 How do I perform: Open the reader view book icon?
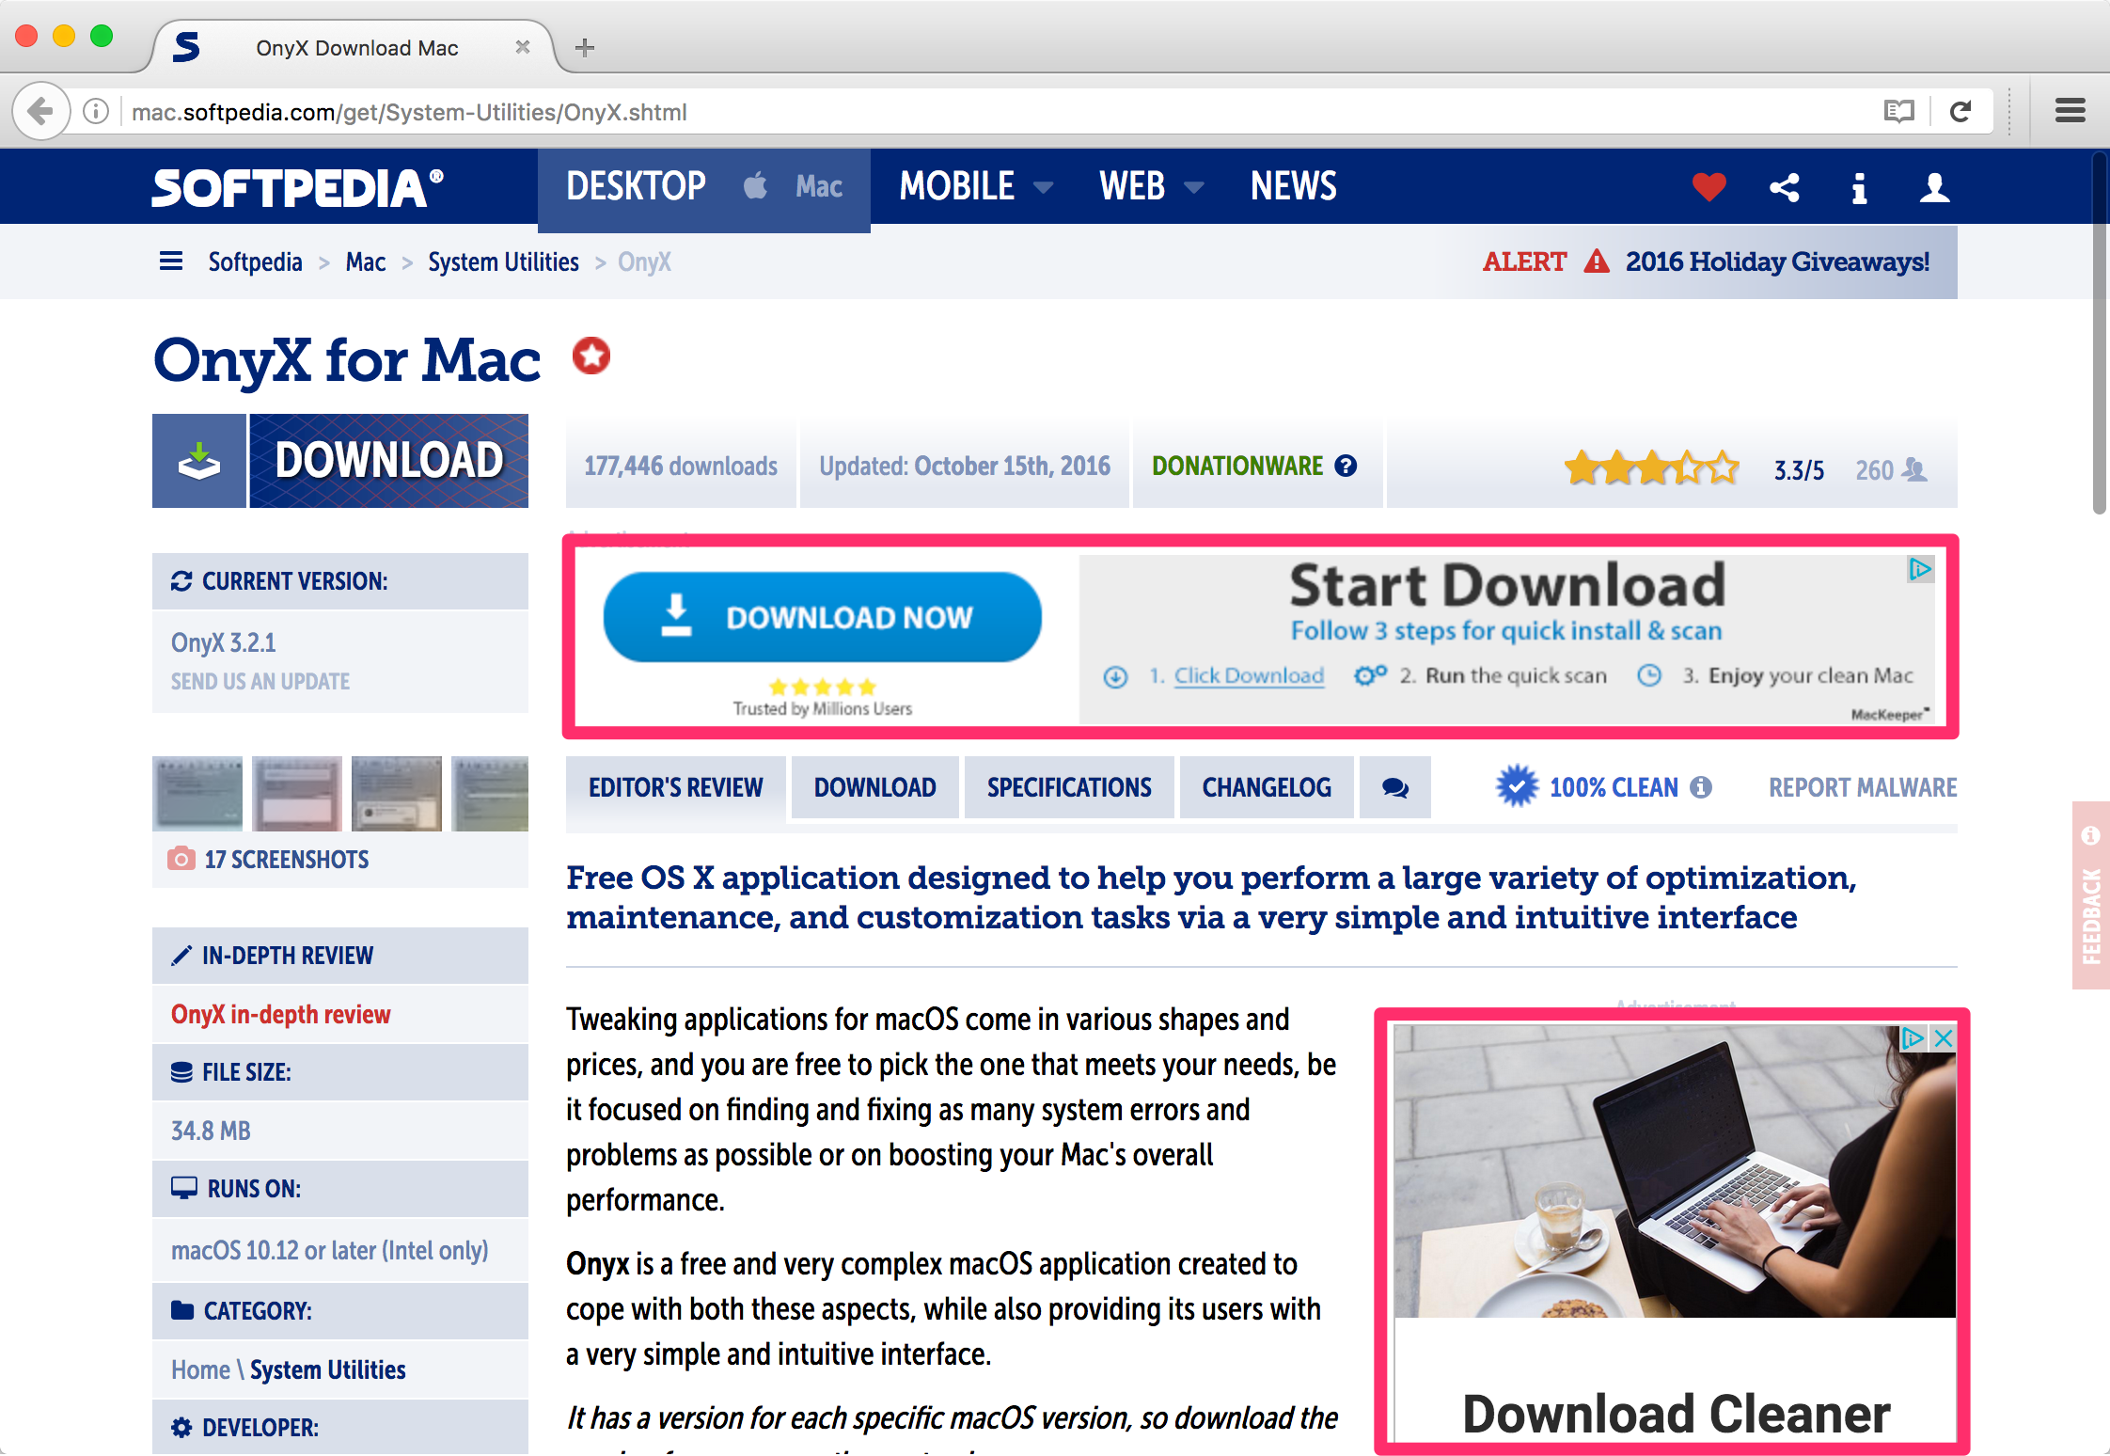[x=1898, y=112]
